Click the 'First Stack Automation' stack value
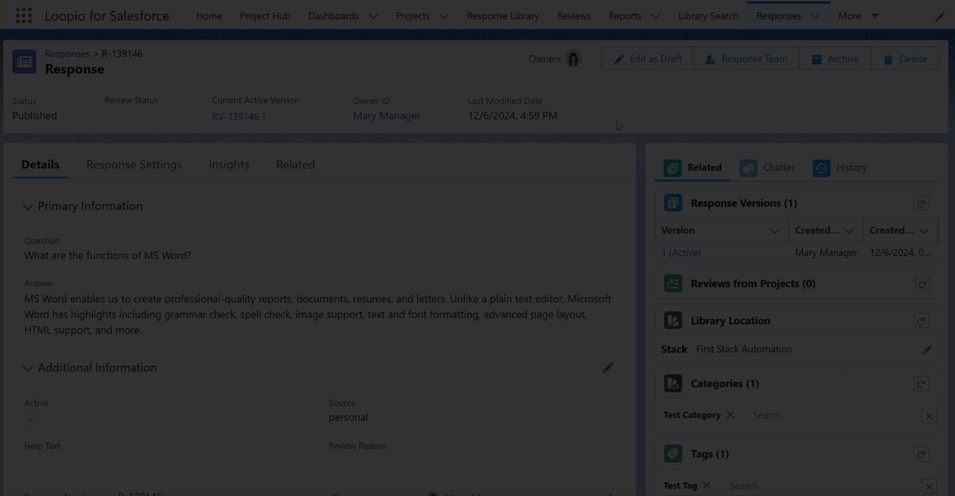 point(744,349)
